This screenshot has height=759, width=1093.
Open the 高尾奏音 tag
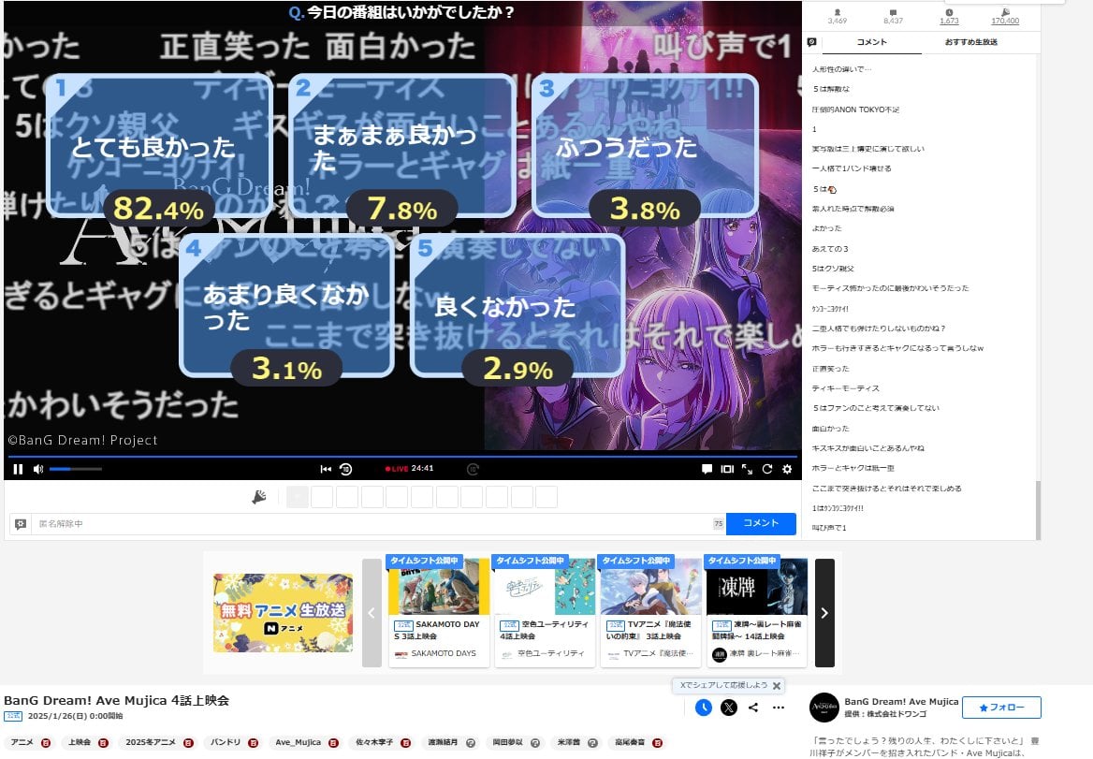point(630,742)
